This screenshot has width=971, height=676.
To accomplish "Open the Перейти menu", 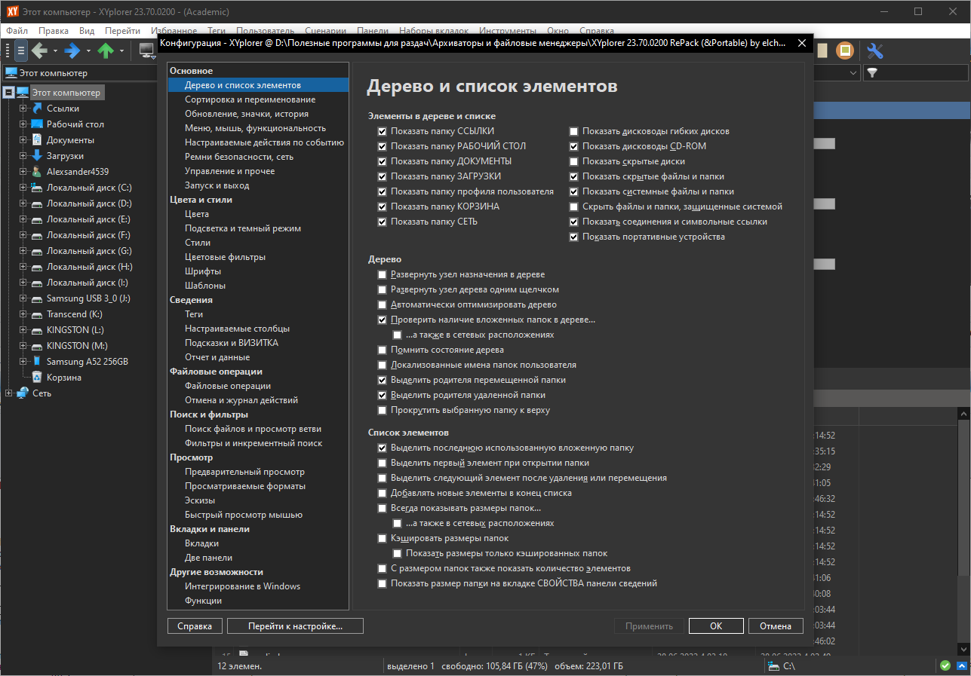I will (122, 31).
